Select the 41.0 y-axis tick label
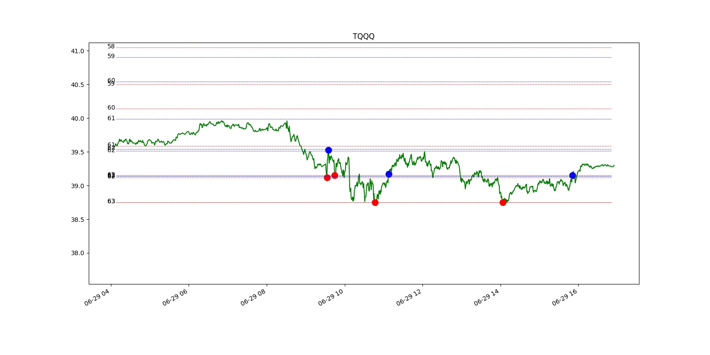This screenshot has height=355, width=710. click(x=77, y=51)
